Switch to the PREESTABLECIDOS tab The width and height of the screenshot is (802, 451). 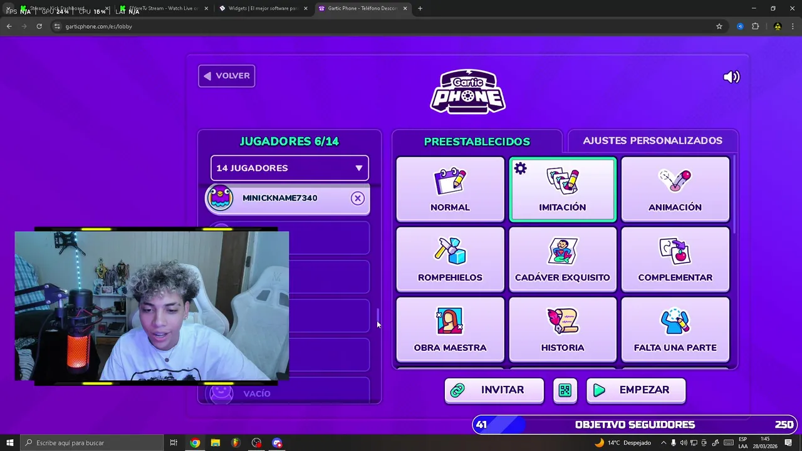click(477, 142)
